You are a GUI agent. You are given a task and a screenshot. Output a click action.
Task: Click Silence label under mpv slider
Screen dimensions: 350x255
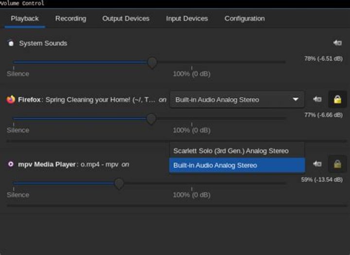tap(18, 195)
